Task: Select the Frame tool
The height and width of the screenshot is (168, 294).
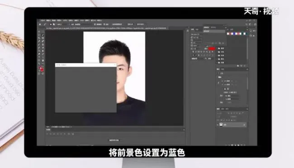Action: [43, 38]
